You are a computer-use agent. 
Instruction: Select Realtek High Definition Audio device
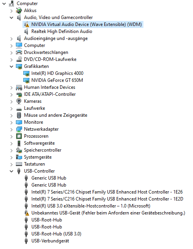click(x=62, y=31)
